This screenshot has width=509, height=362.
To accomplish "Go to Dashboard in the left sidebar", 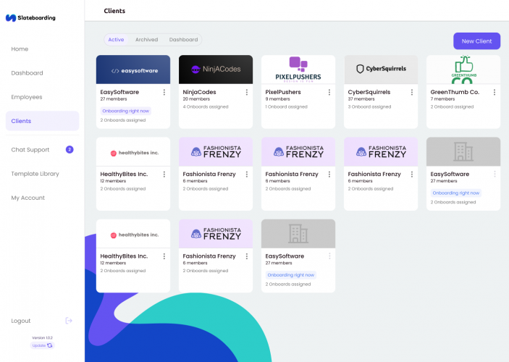I will tap(27, 73).
